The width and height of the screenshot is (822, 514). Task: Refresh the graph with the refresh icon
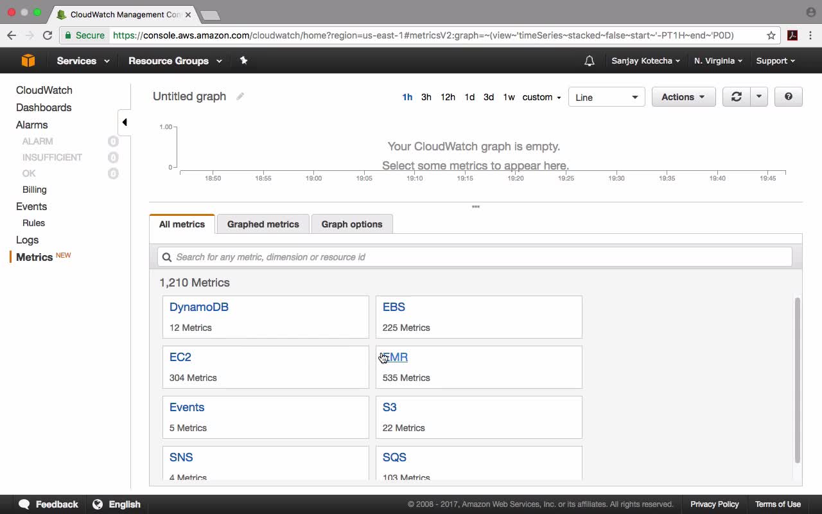click(736, 97)
